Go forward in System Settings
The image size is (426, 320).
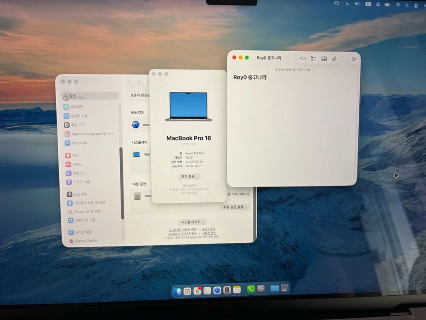tap(139, 81)
